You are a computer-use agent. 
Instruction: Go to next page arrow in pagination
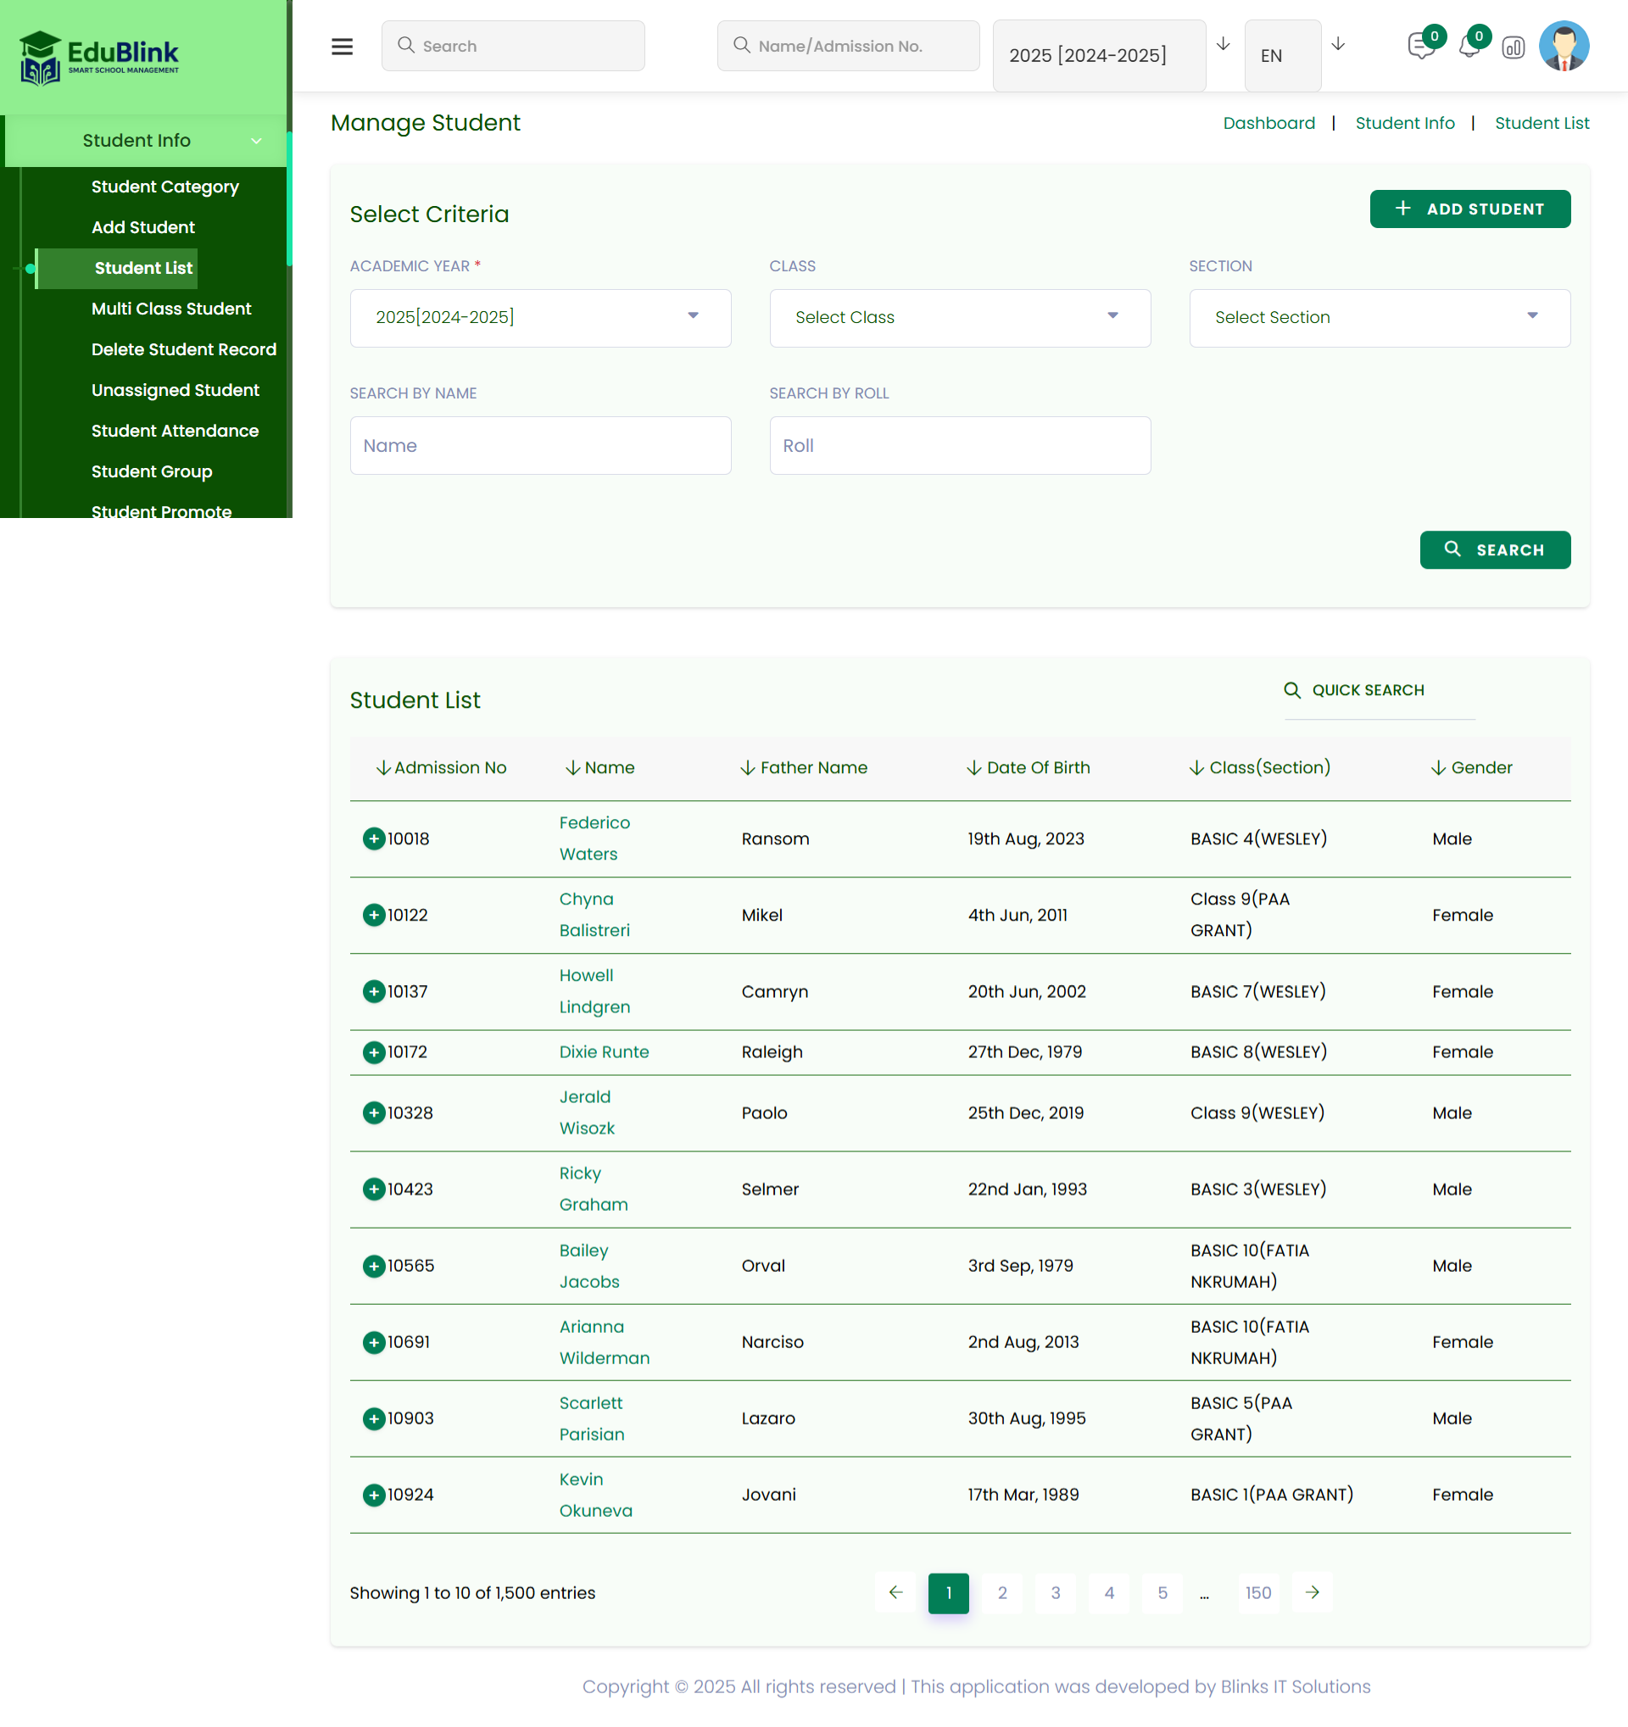click(1312, 1591)
